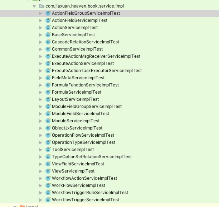The width and height of the screenshot is (219, 207).
Task: Expand the ExecuteActionMsgReceiverServiceImplTest node
Action: click(x=41, y=56)
